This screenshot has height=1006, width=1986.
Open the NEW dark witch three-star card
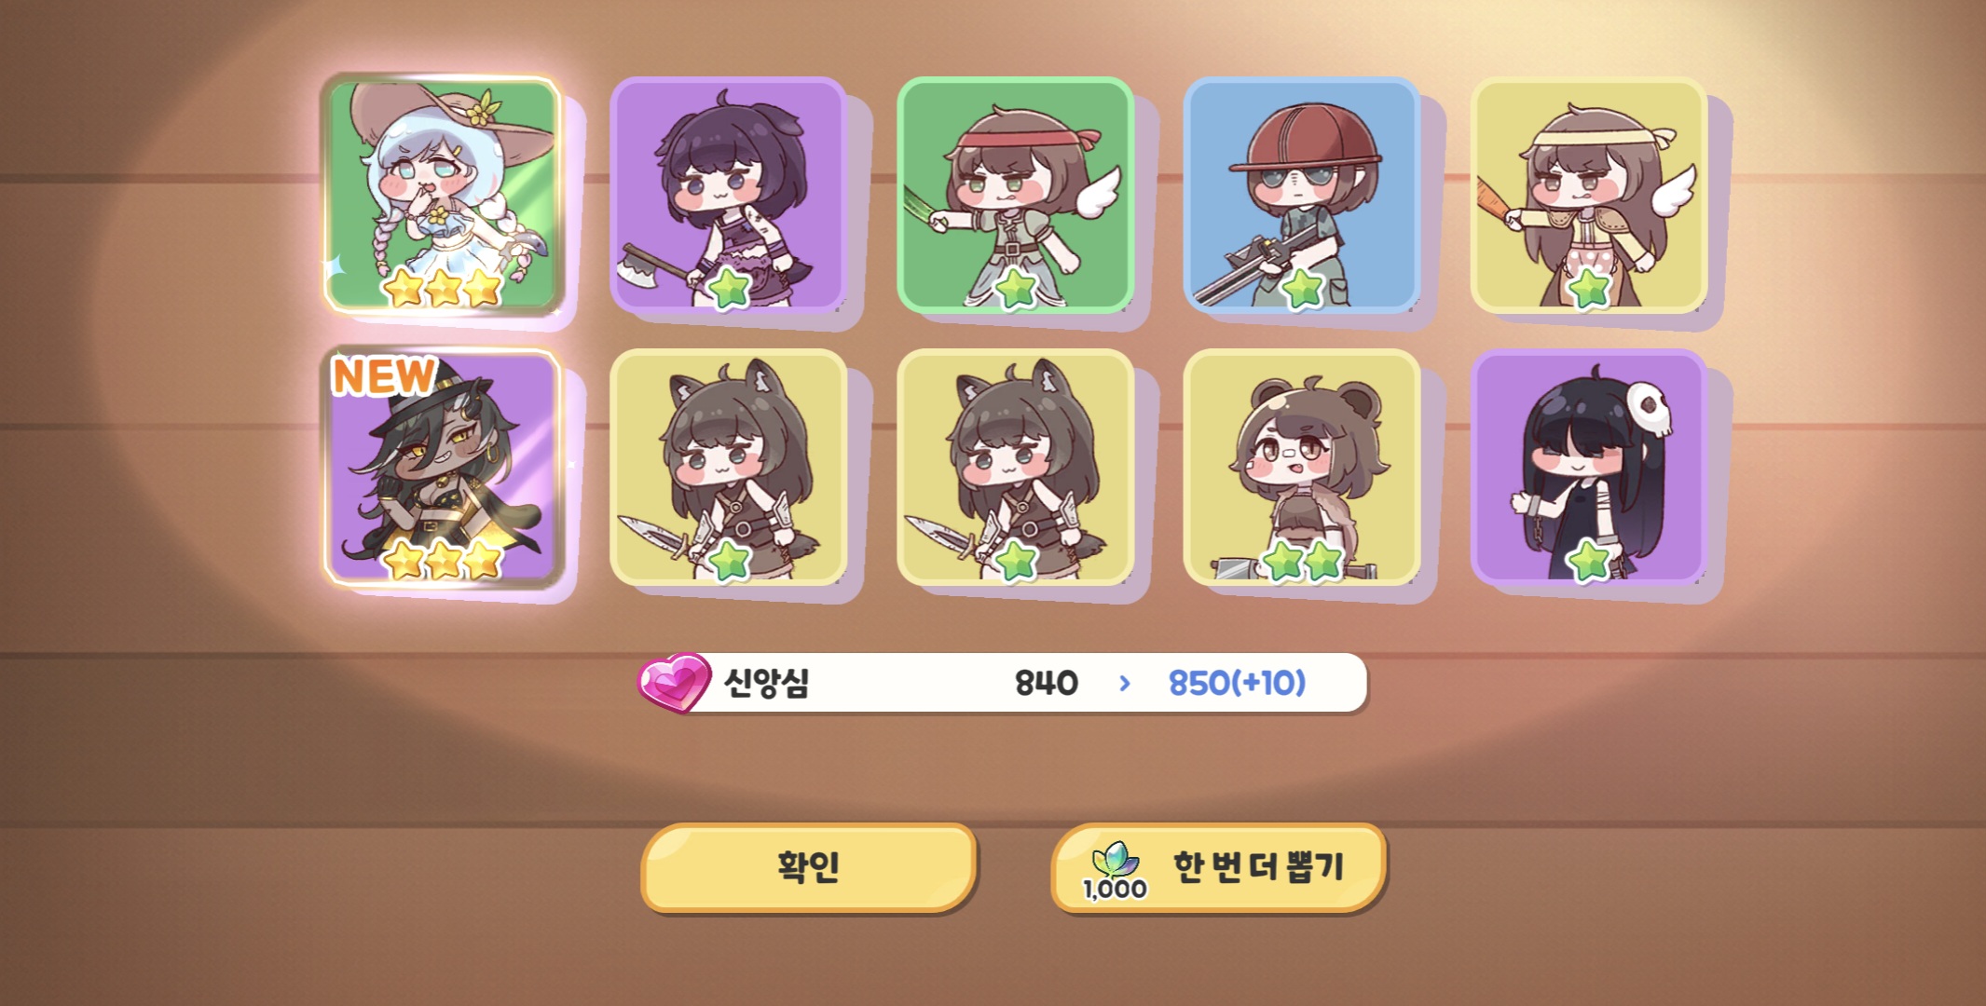pyautogui.click(x=443, y=467)
